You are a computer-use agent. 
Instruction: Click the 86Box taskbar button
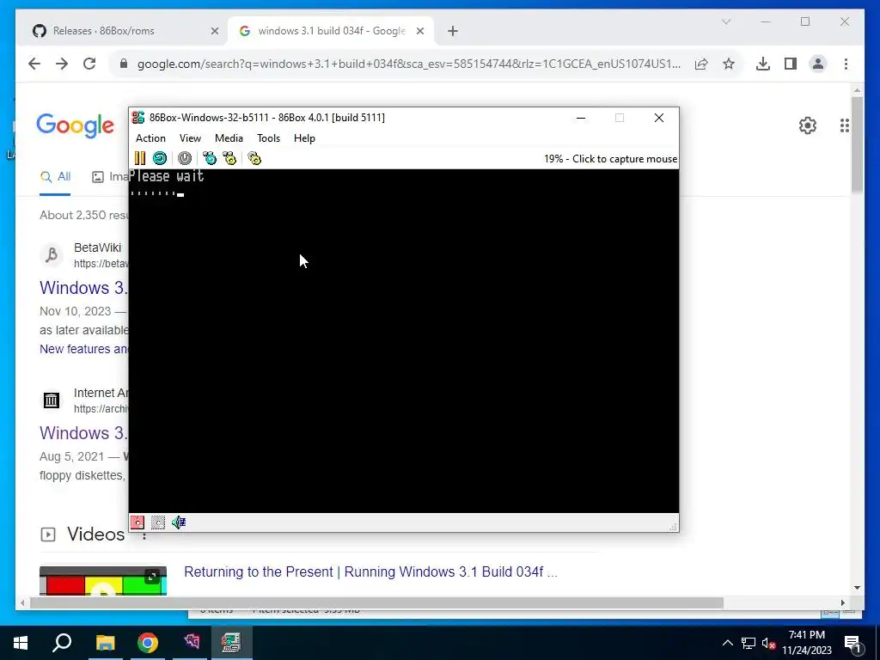(x=231, y=643)
